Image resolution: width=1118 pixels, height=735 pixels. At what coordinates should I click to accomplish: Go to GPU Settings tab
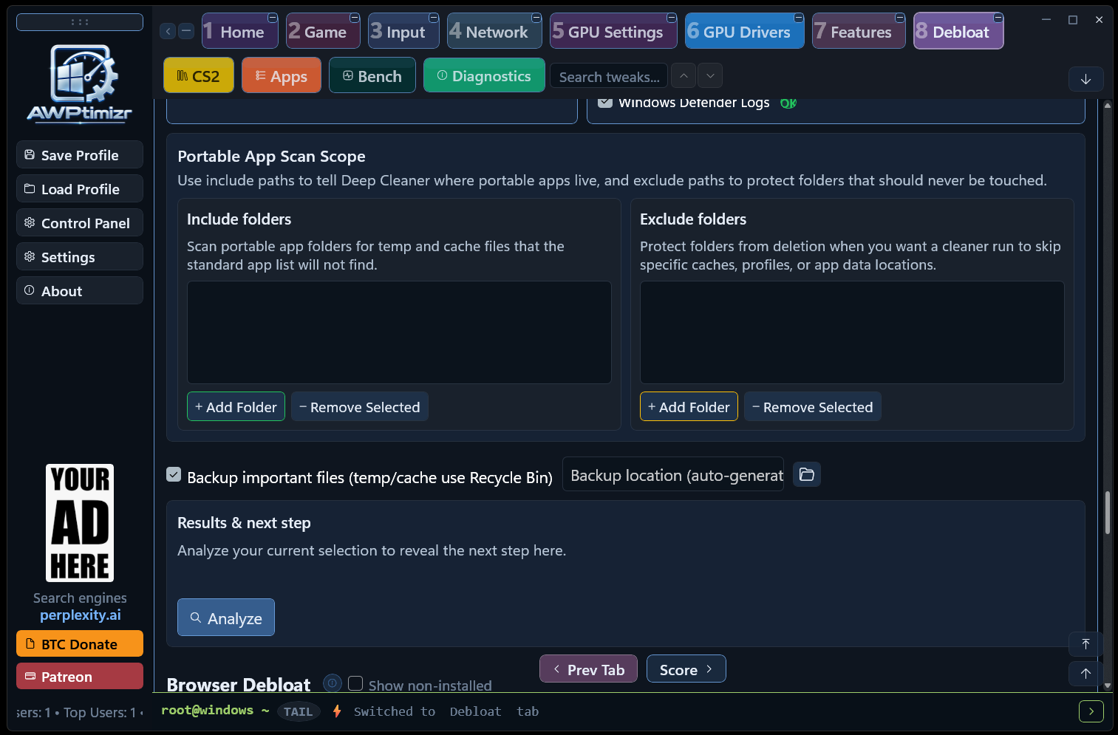613,31
